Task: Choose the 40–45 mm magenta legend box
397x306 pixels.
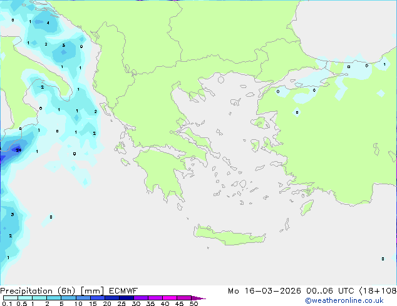Action: (x=170, y=298)
